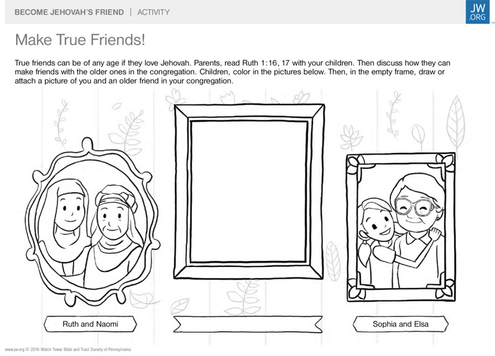Click the empty center picture frame
This screenshot has height=356, width=495.
249,192
